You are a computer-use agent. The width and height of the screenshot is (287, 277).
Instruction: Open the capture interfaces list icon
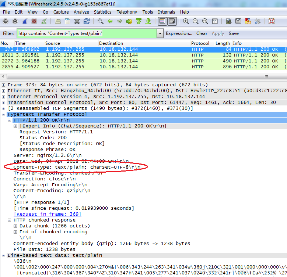click(6, 21)
